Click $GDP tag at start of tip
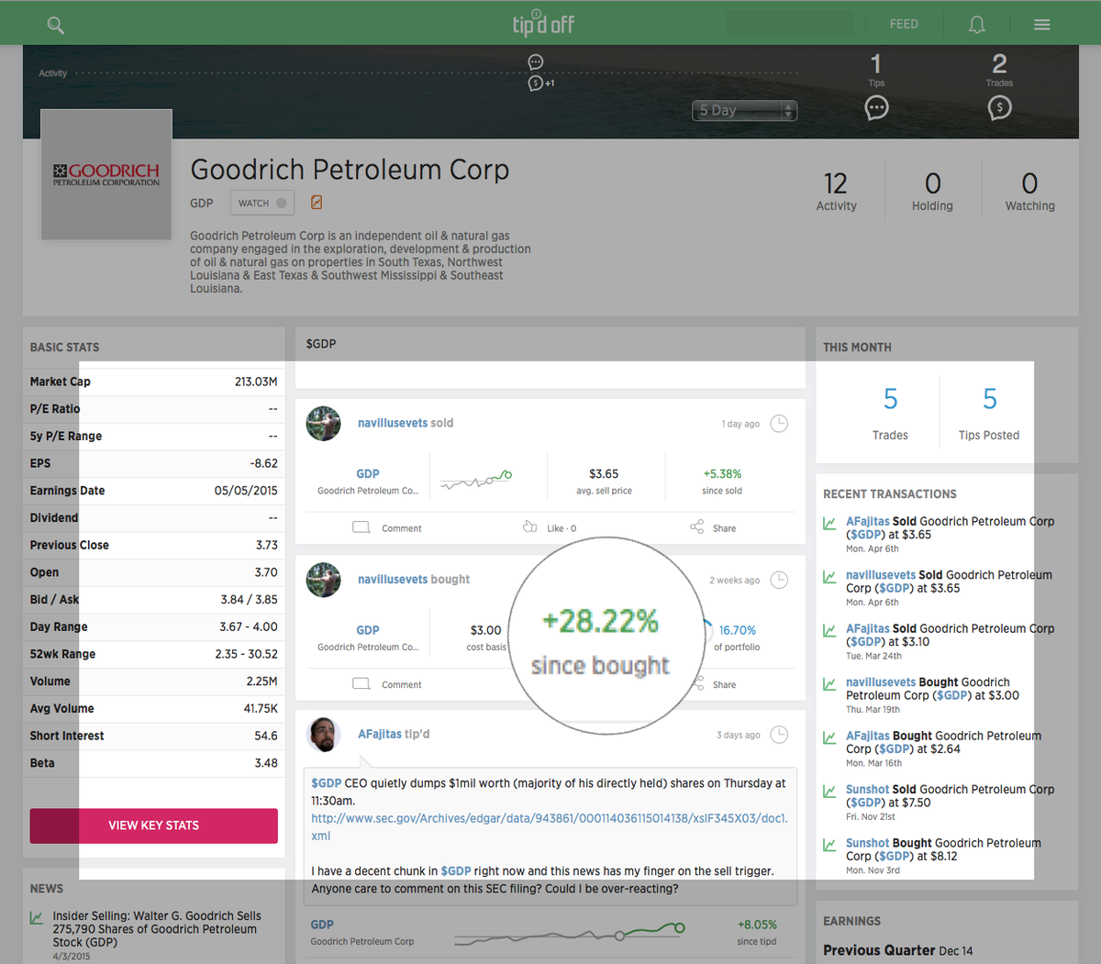The height and width of the screenshot is (964, 1101). point(326,783)
